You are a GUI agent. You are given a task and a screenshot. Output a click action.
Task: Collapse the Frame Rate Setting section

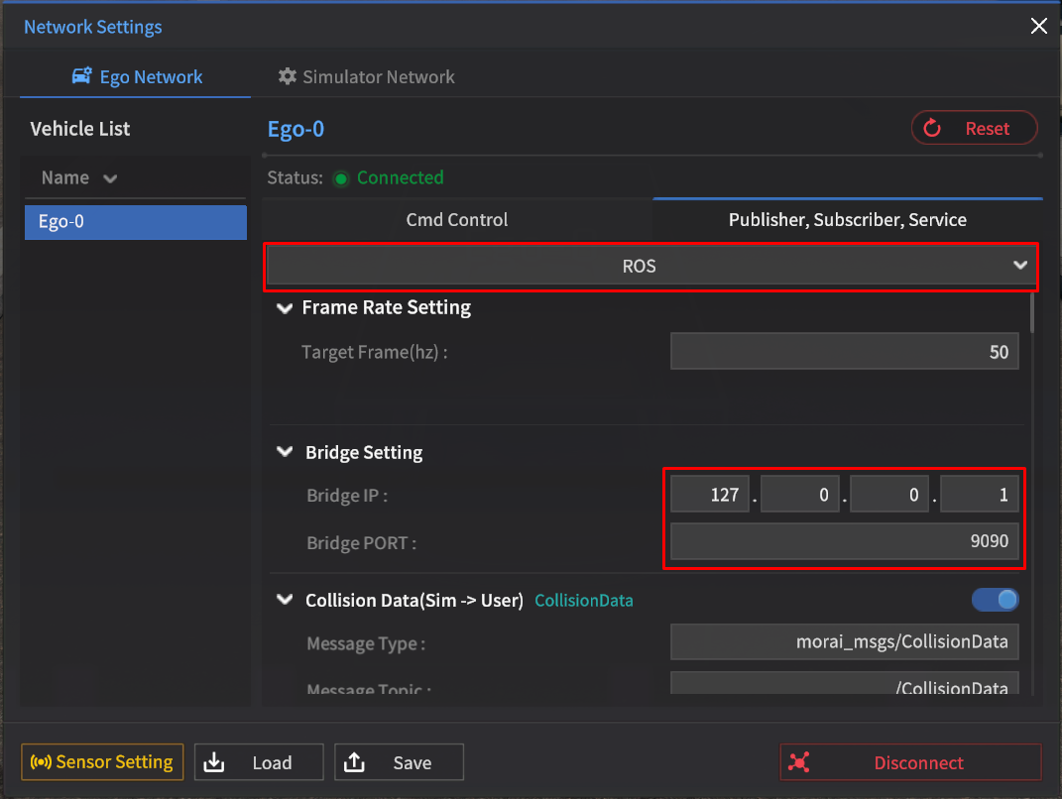[285, 308]
